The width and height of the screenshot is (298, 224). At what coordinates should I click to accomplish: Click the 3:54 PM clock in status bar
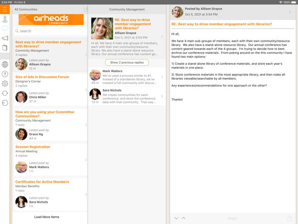pos(7,2)
